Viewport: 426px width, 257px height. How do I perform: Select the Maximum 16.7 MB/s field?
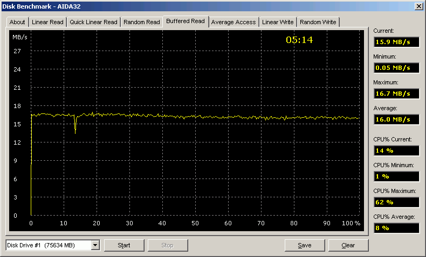click(396, 94)
